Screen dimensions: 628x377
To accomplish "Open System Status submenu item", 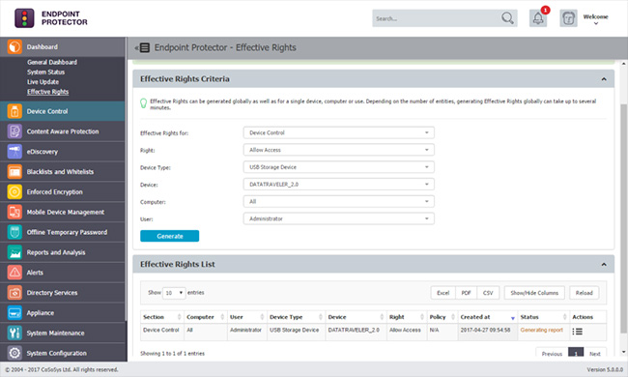I will (45, 72).
